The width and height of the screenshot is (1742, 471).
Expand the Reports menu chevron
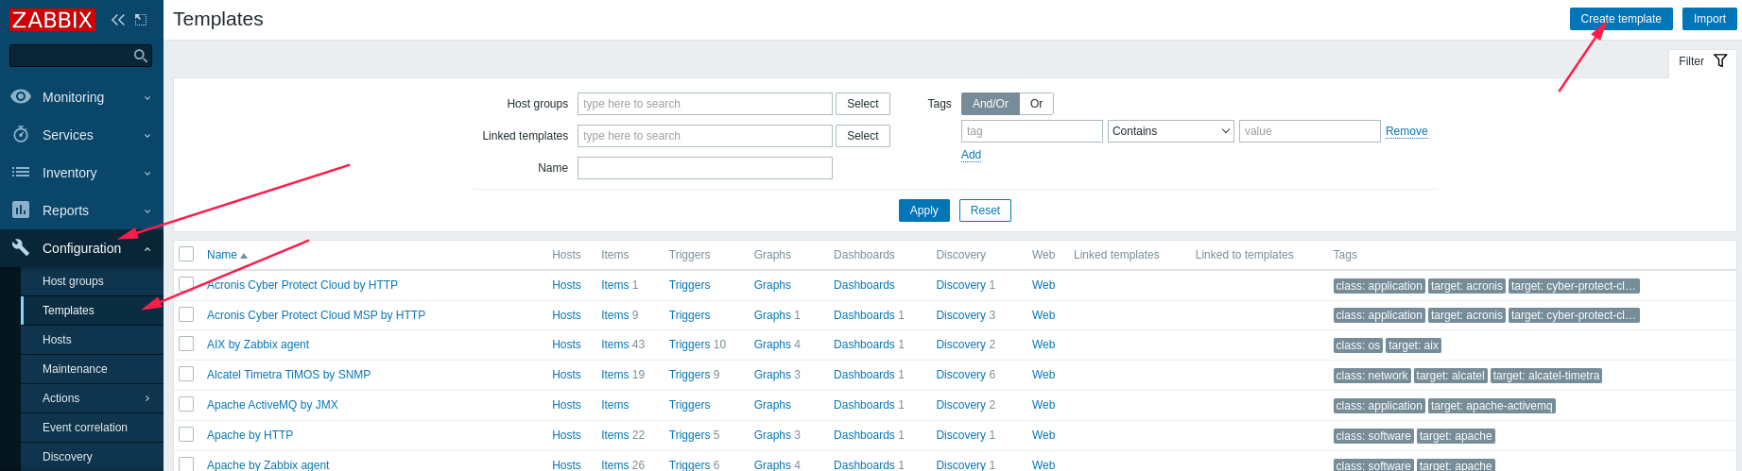point(147,211)
